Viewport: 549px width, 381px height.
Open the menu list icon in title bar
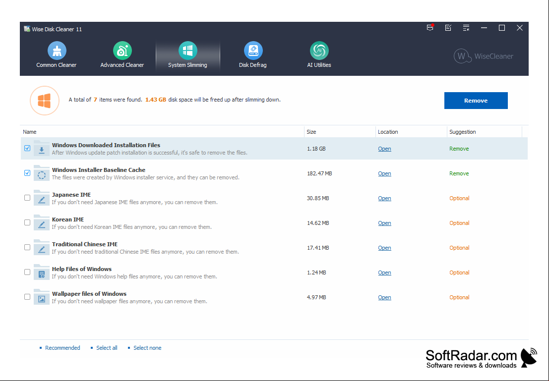coord(466,28)
